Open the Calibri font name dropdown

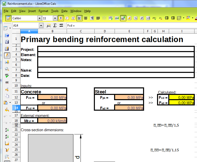tap(39, 18)
